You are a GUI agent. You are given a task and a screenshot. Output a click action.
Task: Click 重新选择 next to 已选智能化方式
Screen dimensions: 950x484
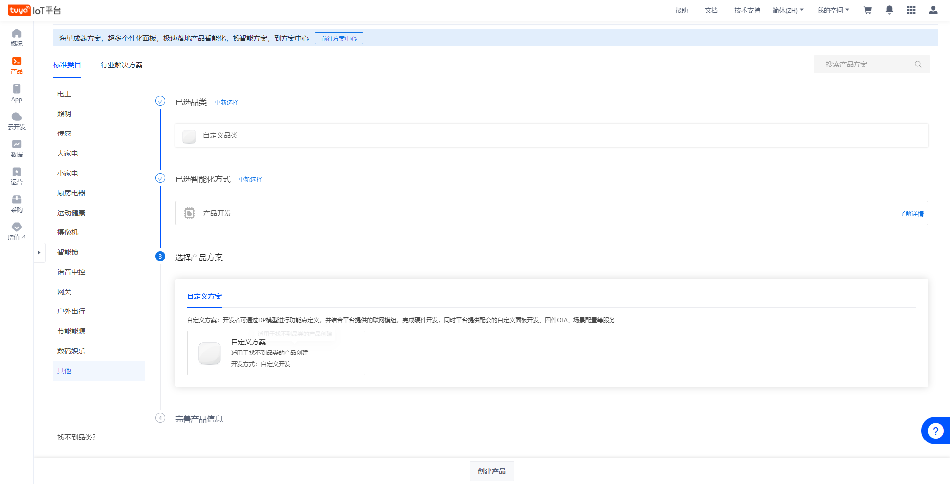(250, 179)
